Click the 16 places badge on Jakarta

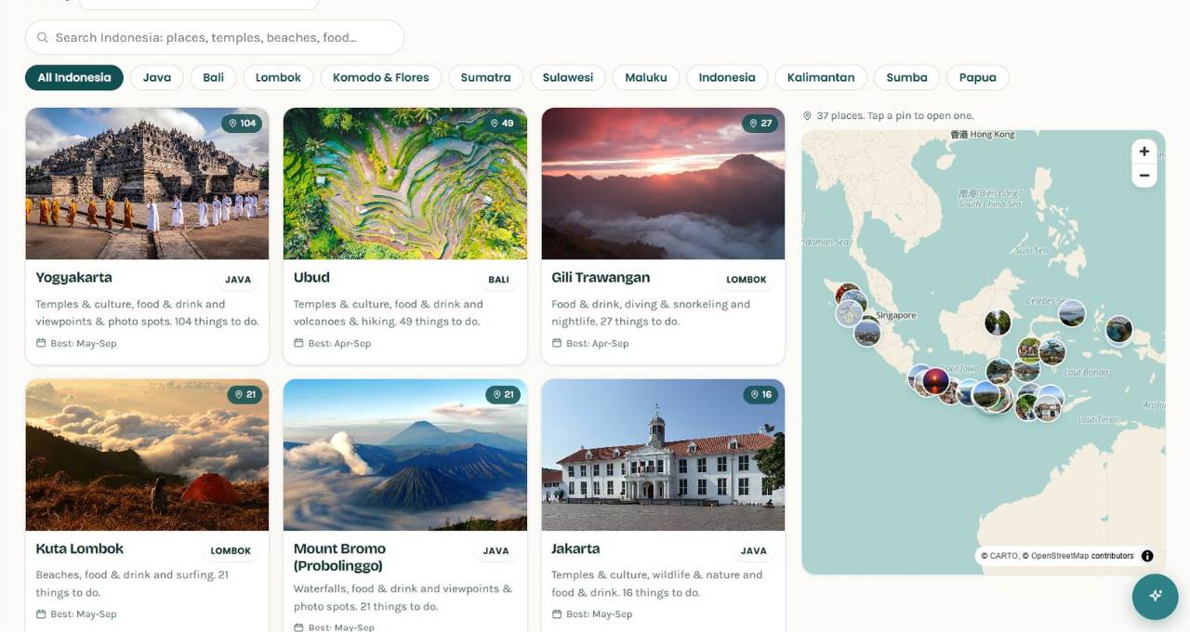point(760,395)
